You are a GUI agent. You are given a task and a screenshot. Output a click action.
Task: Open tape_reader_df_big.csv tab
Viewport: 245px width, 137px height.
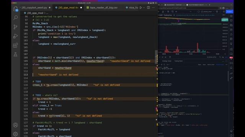(104, 8)
